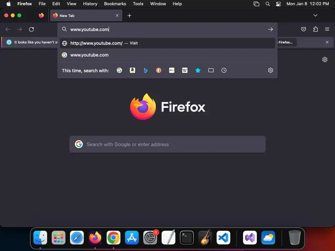335x251 pixels.
Task: Search this time with Google icon
Action: click(x=119, y=70)
